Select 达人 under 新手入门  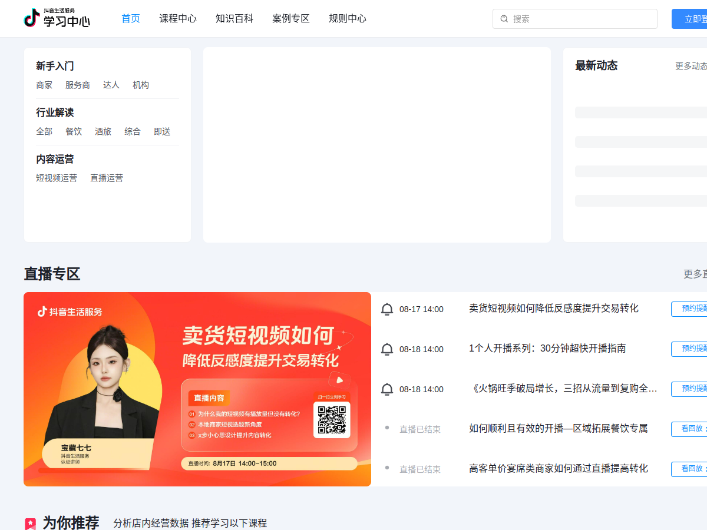[111, 85]
